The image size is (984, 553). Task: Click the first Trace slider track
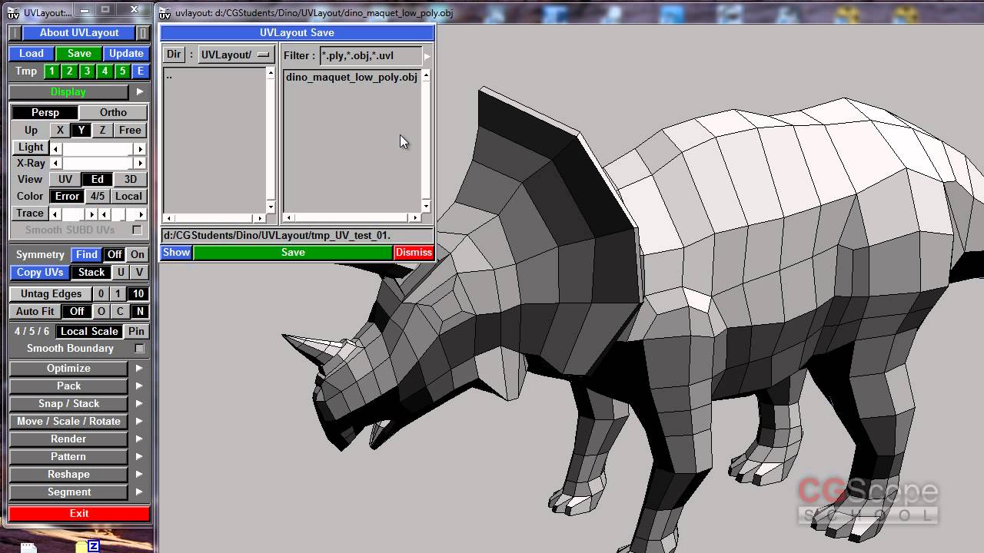coord(75,214)
